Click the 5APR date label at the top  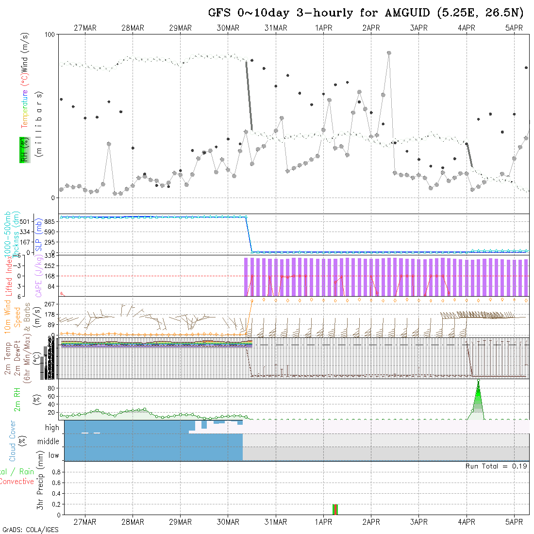pyautogui.click(x=514, y=28)
